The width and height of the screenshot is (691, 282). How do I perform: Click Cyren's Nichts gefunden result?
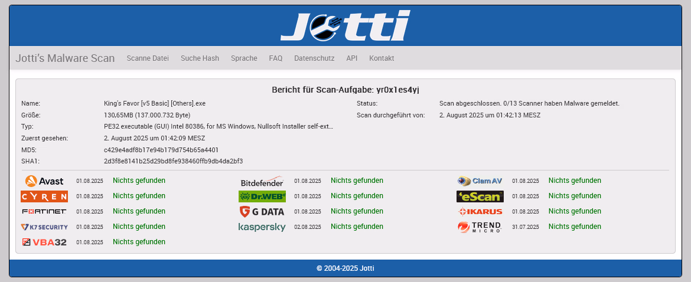pyautogui.click(x=139, y=196)
